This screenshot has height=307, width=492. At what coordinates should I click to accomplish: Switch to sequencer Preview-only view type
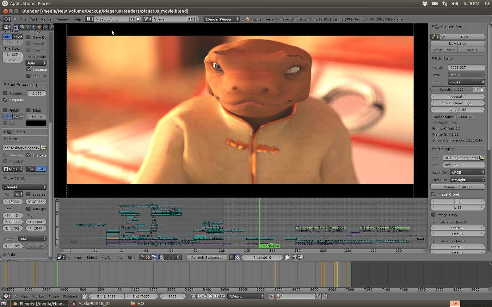coord(148,257)
